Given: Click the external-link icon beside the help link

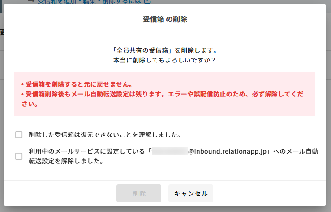Looking at the screenshot, I should click(146, 2).
